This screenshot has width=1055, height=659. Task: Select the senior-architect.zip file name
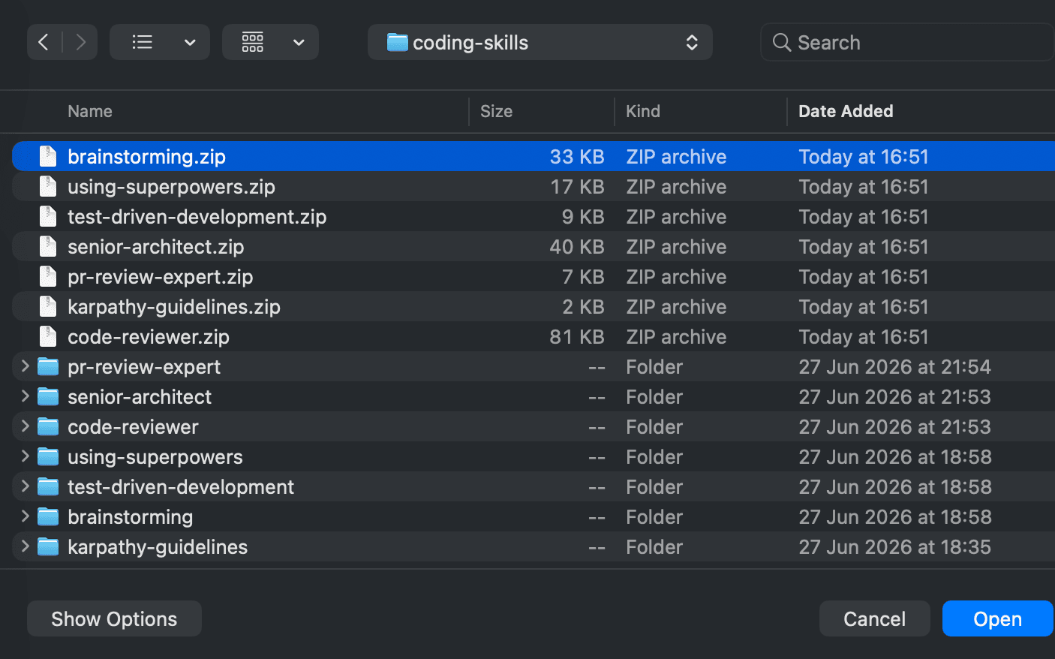(155, 246)
